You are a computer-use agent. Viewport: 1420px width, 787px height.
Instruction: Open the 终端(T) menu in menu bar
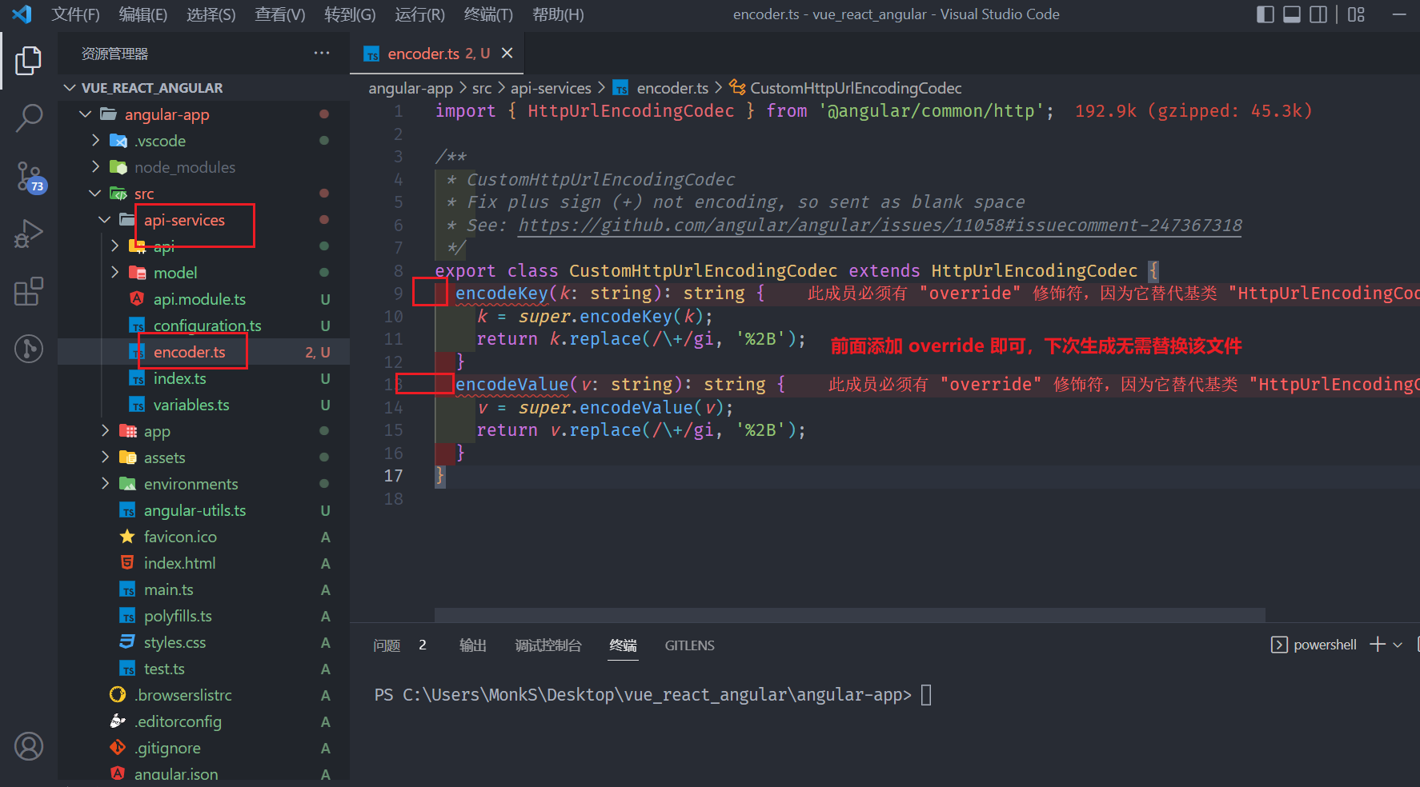[x=488, y=14]
